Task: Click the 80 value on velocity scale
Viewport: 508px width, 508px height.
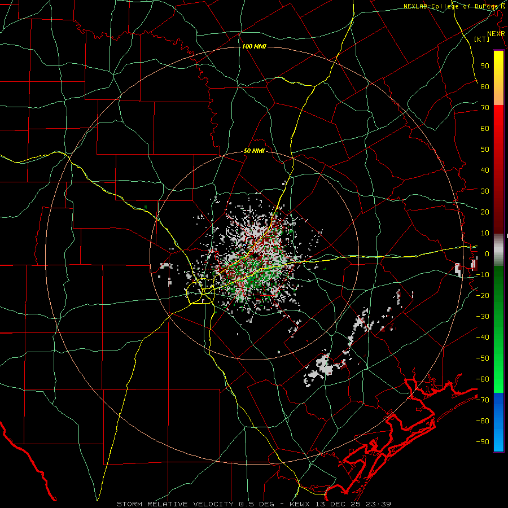Action: click(x=485, y=86)
